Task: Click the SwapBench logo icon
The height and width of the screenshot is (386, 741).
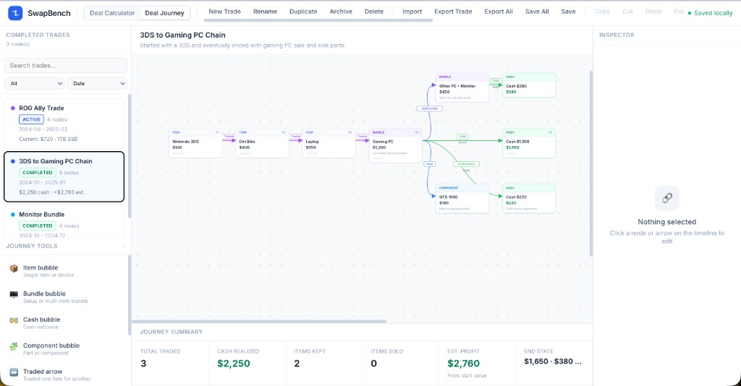Action: 15,13
